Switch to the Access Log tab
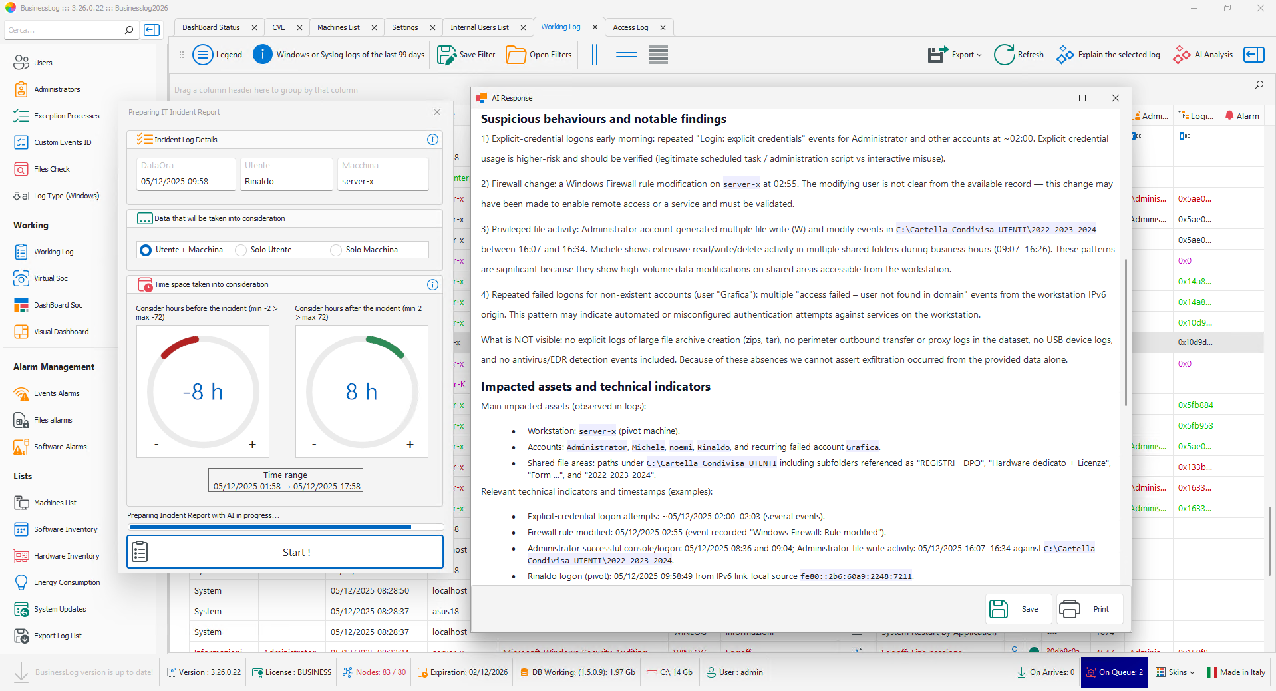Viewport: 1276px width, 691px height. (x=630, y=27)
